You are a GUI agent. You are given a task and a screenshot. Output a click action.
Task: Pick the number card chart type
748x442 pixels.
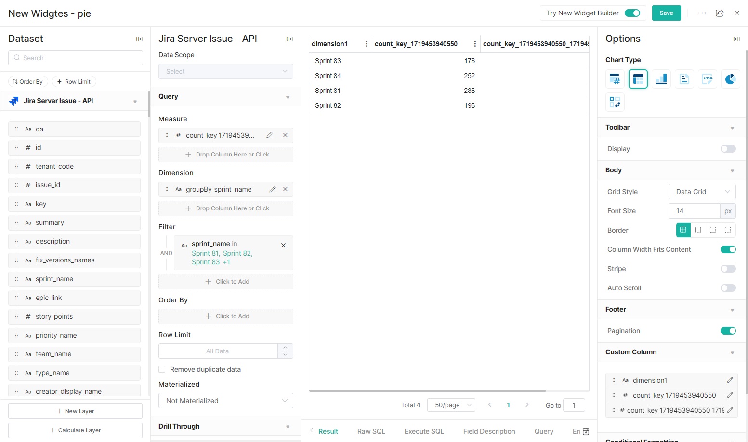pyautogui.click(x=615, y=79)
